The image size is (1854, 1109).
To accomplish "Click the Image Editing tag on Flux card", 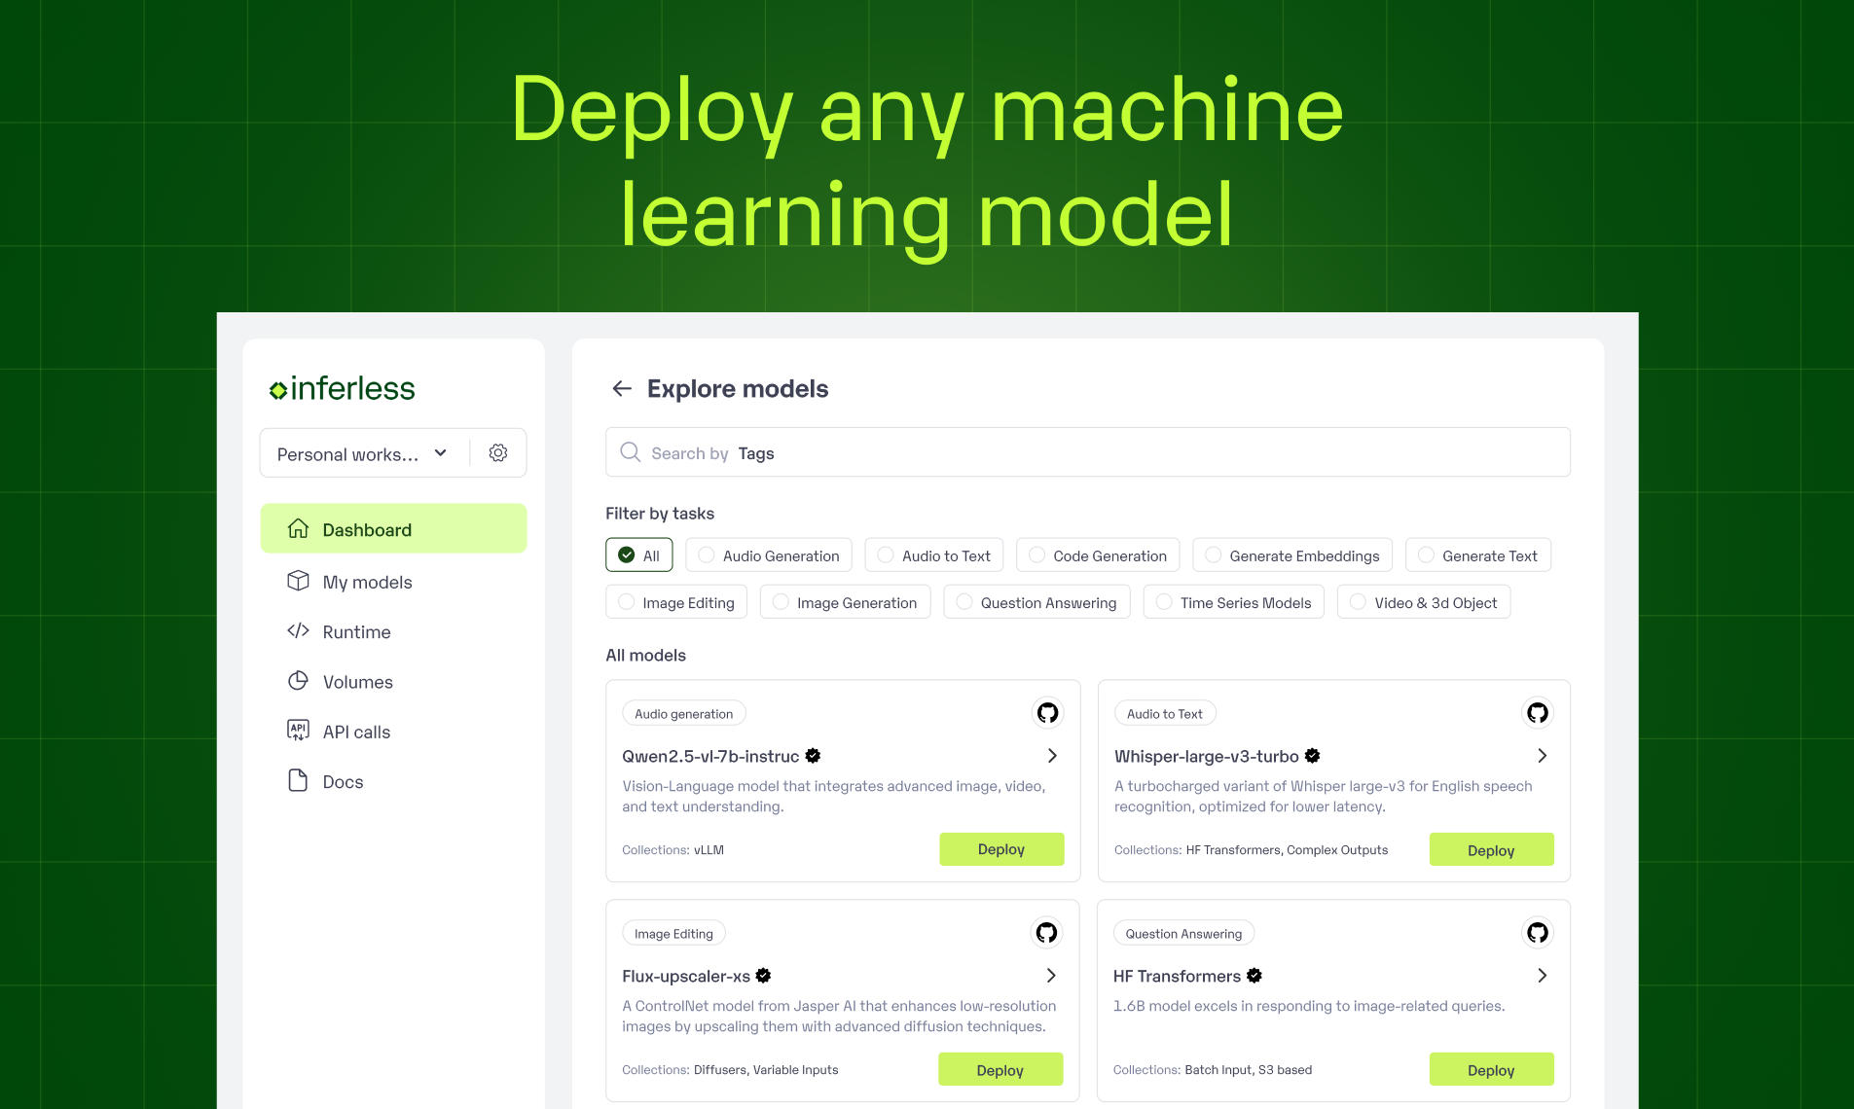I will tap(673, 933).
